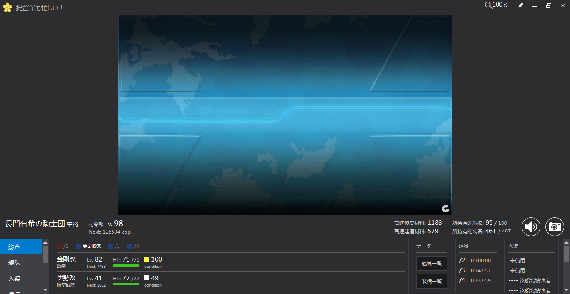Click the first 未使用 dock entry

click(x=517, y=261)
